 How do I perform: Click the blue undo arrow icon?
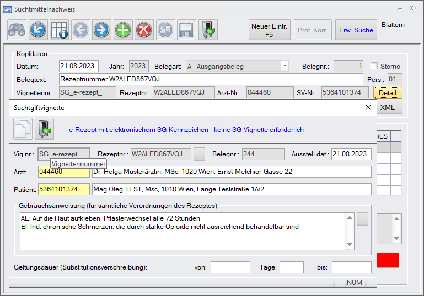tap(38, 30)
